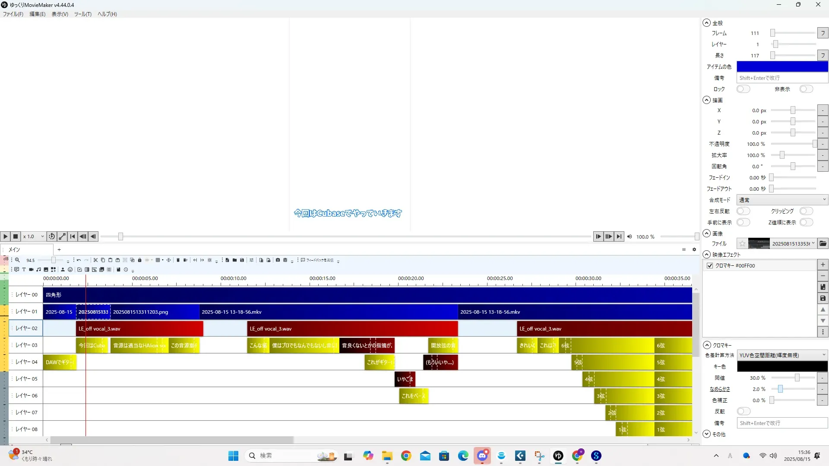Click the add audio music note icon

pos(38,270)
